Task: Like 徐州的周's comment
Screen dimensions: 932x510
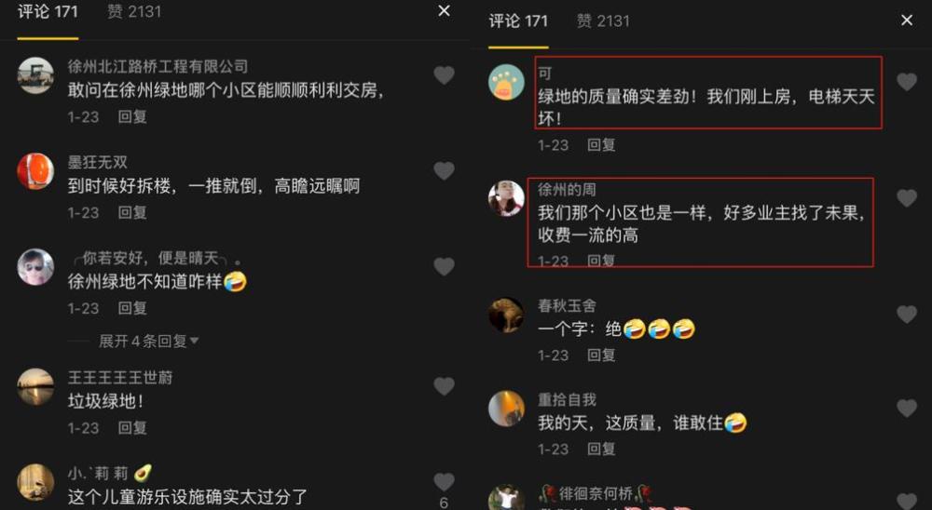Action: [907, 197]
